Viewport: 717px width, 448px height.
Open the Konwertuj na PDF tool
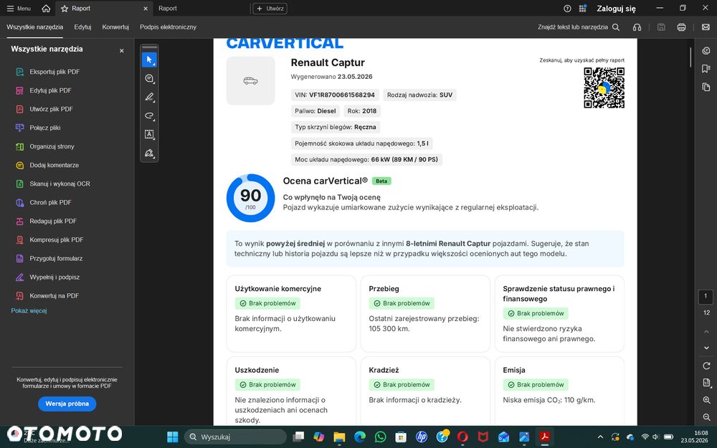click(47, 296)
